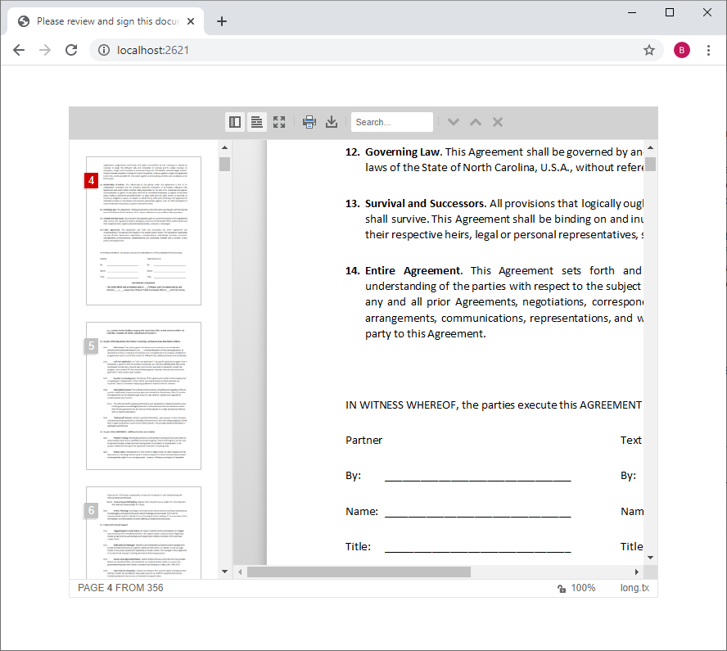Screen dimensions: 727x651
Task: Toggle the sidebar thumbnails panel icon
Action: click(x=235, y=122)
